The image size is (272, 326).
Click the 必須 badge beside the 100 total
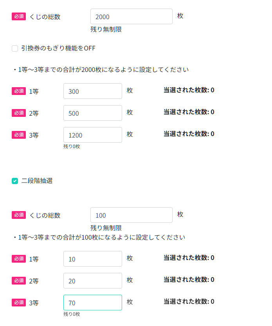[19, 215]
